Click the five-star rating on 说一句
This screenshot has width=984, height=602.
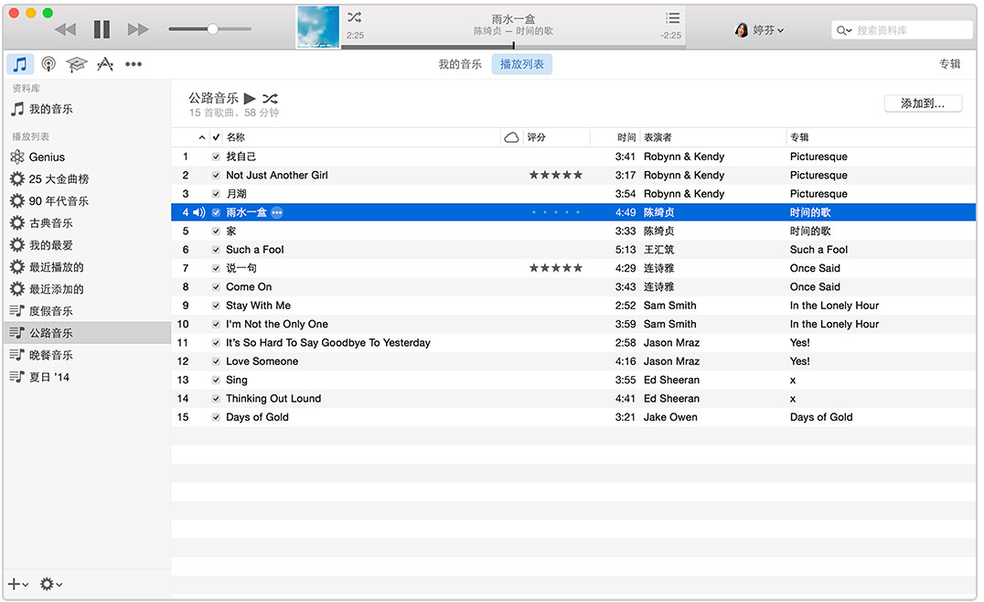[x=556, y=268]
